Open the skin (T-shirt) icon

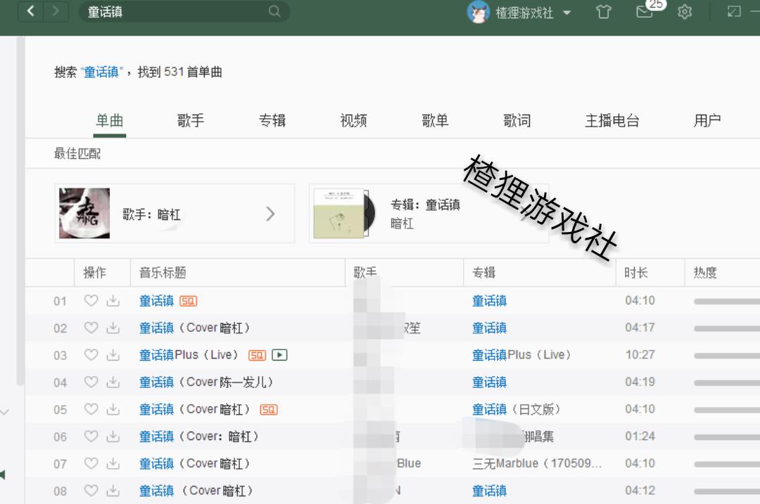[x=603, y=12]
